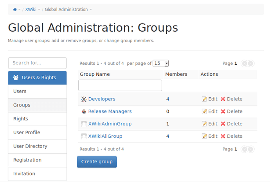The height and width of the screenshot is (182, 270).
Task: Click the XWikiAllGroup members count 4
Action: click(167, 136)
